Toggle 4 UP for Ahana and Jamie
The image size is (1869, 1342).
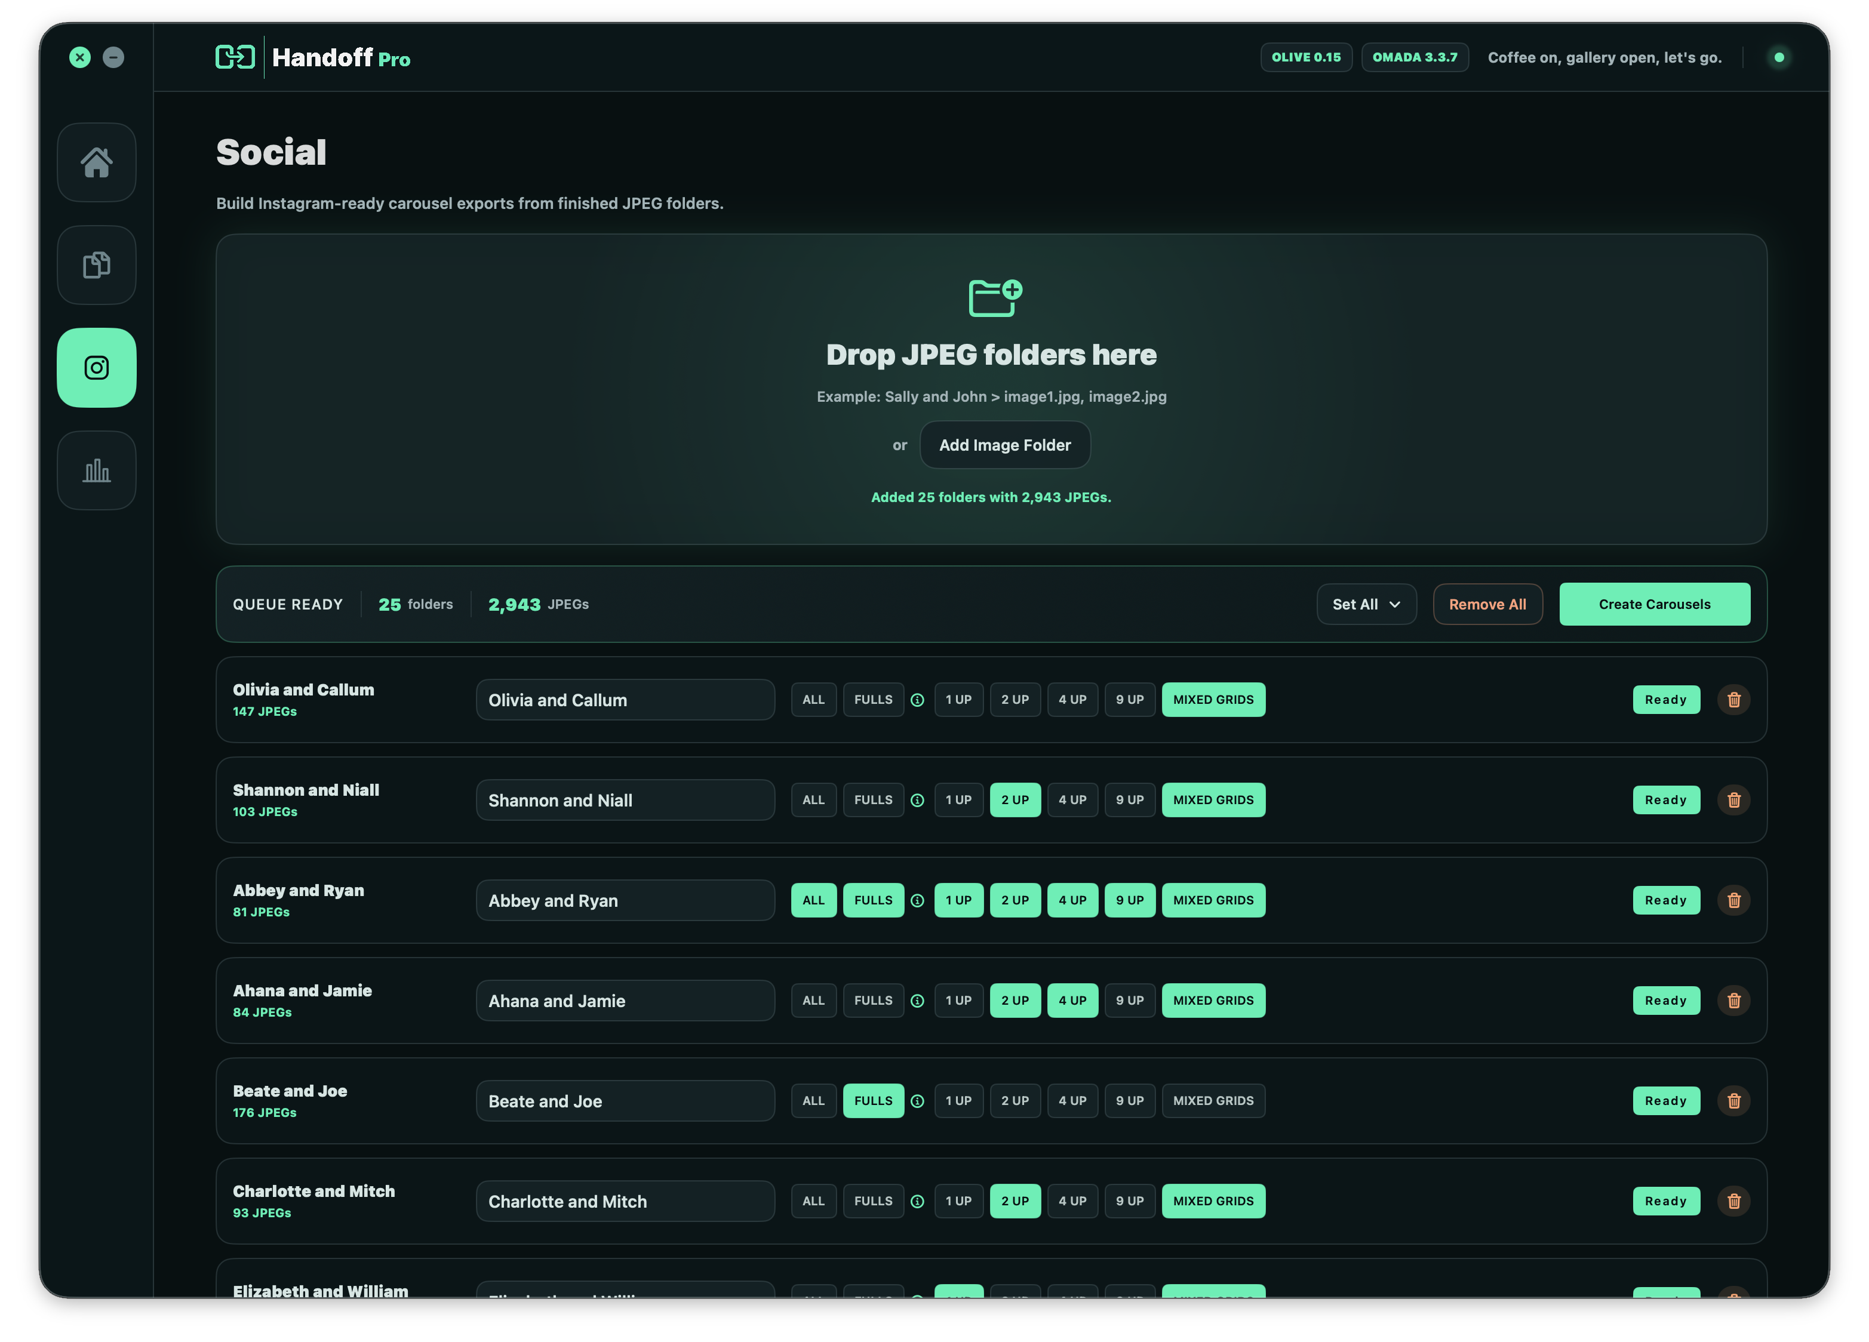click(1072, 1000)
